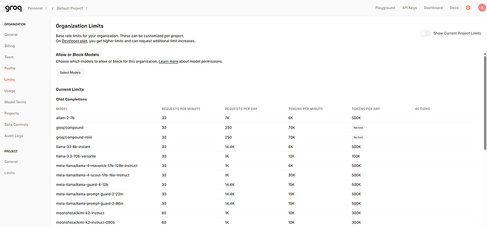The width and height of the screenshot is (487, 227).
Task: Click No limit badge for groq/compound
Action: coord(358,128)
